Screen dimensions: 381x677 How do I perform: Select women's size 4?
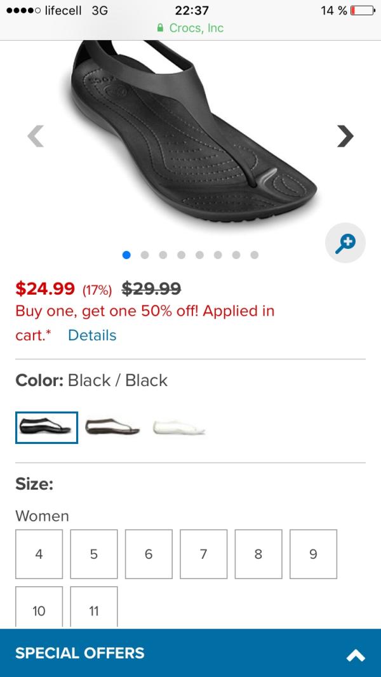point(39,554)
